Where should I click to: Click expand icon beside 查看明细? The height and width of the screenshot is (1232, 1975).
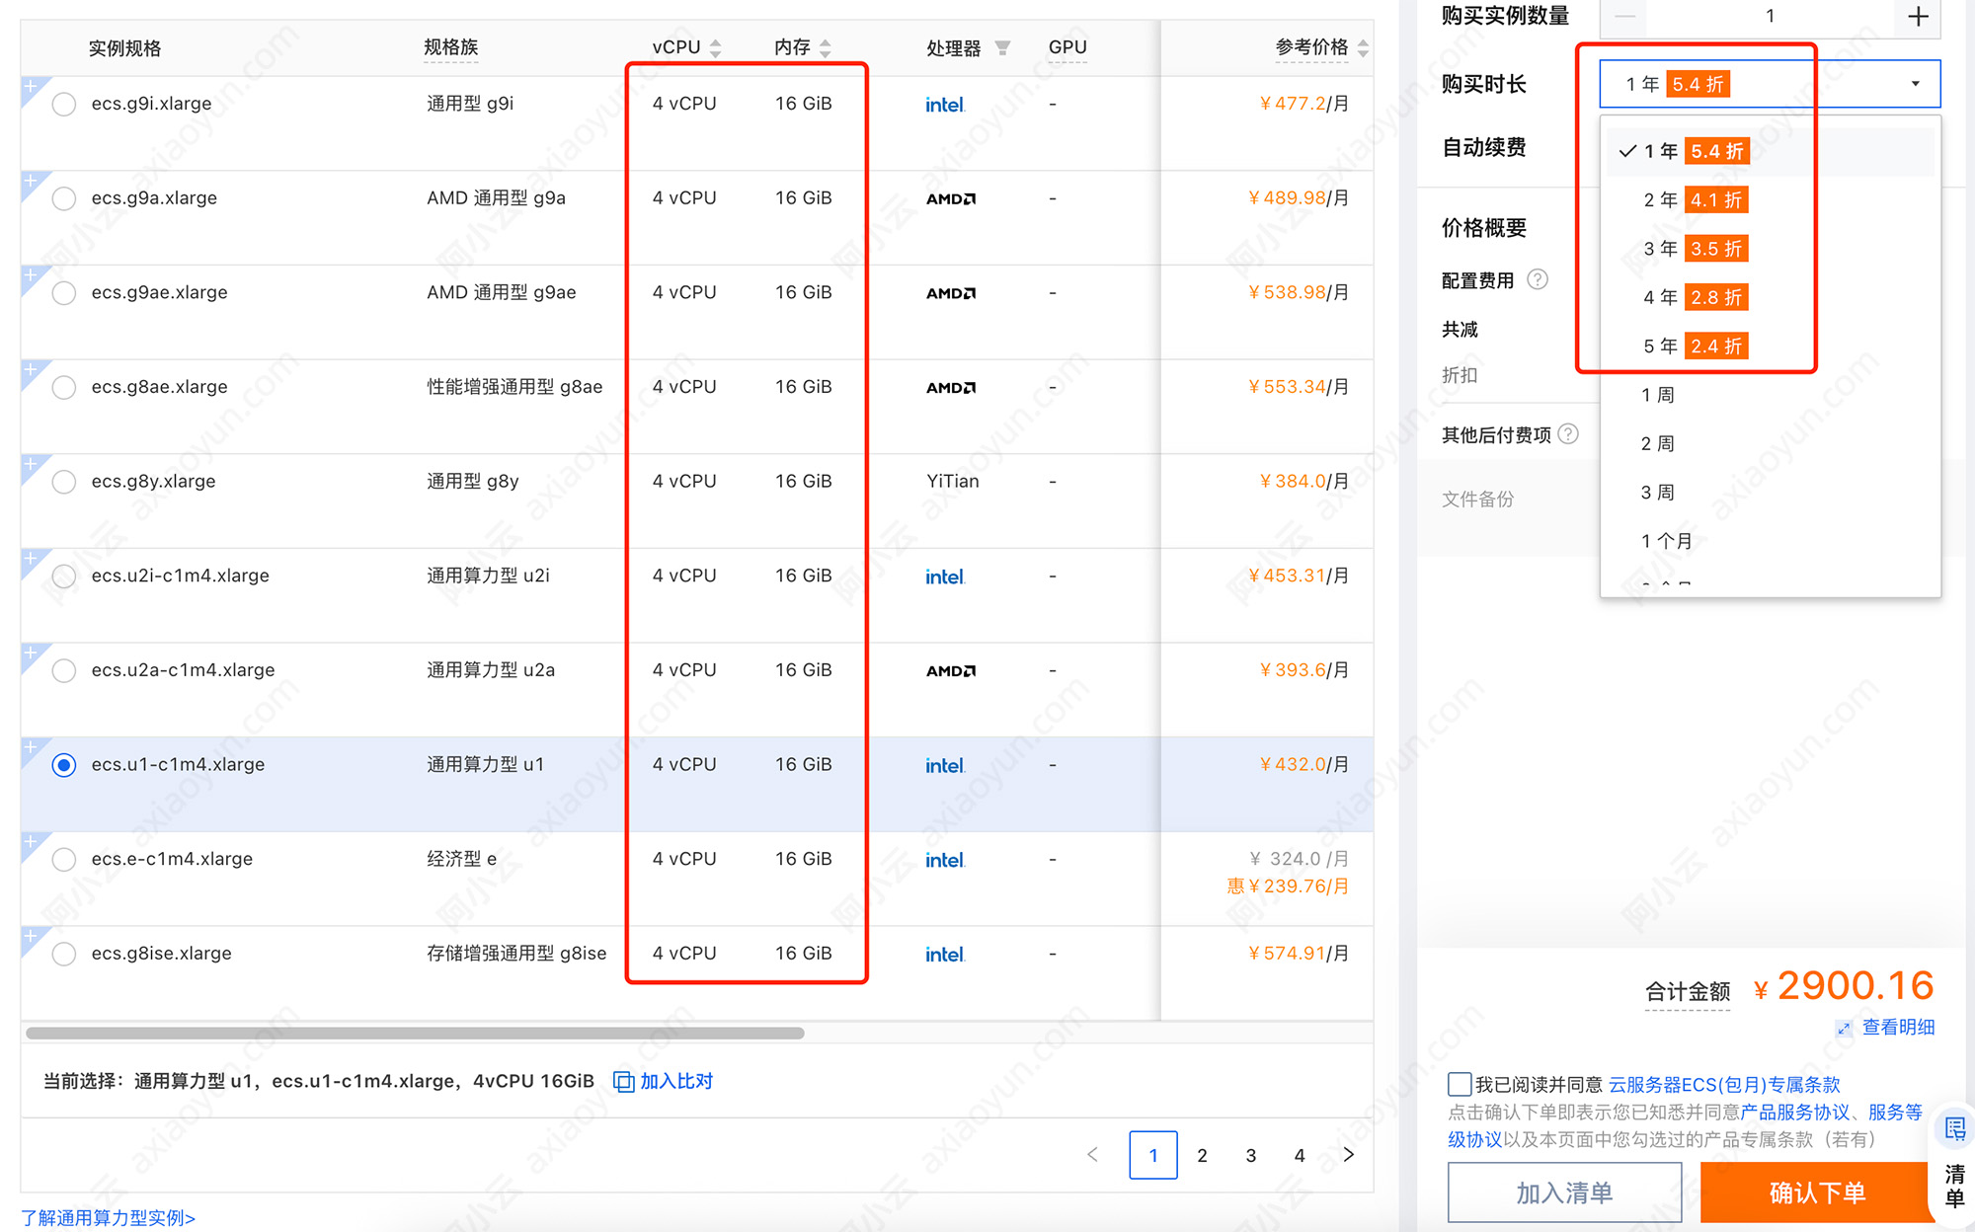1844,1029
